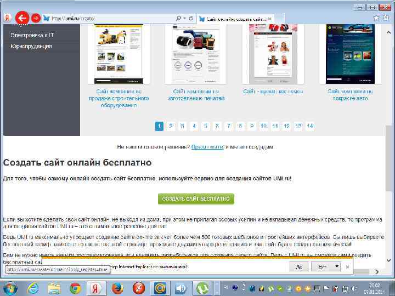Go to pagination page 3
The width and height of the screenshot is (395, 296).
[x=182, y=126]
